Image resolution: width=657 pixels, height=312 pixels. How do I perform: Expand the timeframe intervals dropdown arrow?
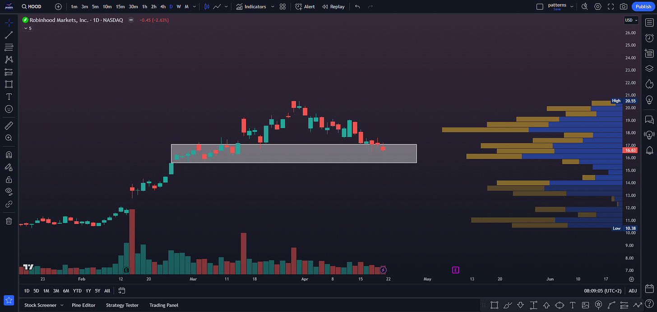(194, 7)
